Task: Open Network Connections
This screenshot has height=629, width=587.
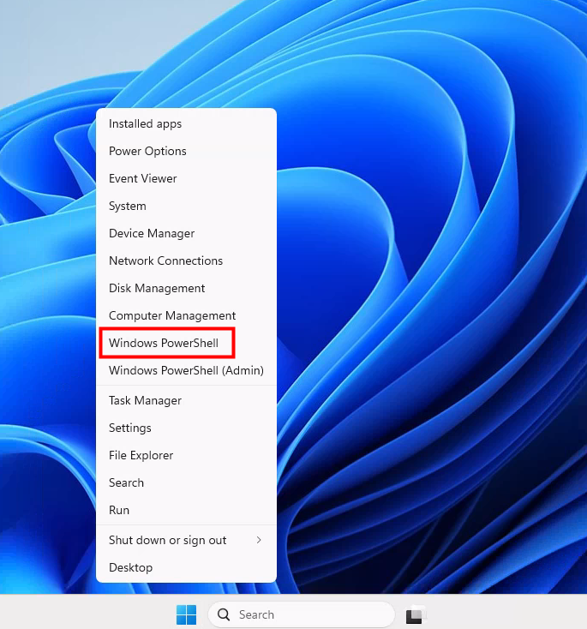Action: click(165, 261)
